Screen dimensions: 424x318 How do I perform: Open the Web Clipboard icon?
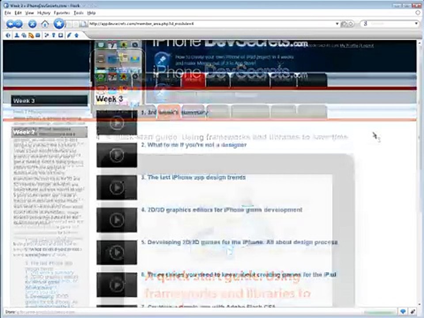click(x=61, y=35)
